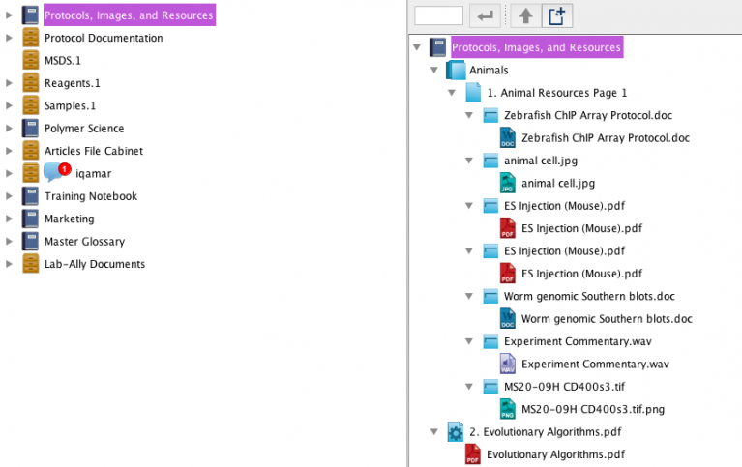Click the WAV file icon for Experiment Commentary
The width and height of the screenshot is (742, 467).
click(507, 364)
